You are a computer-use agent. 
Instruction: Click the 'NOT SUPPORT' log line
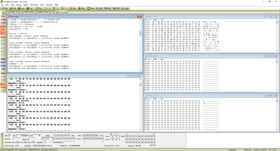(x=19, y=101)
